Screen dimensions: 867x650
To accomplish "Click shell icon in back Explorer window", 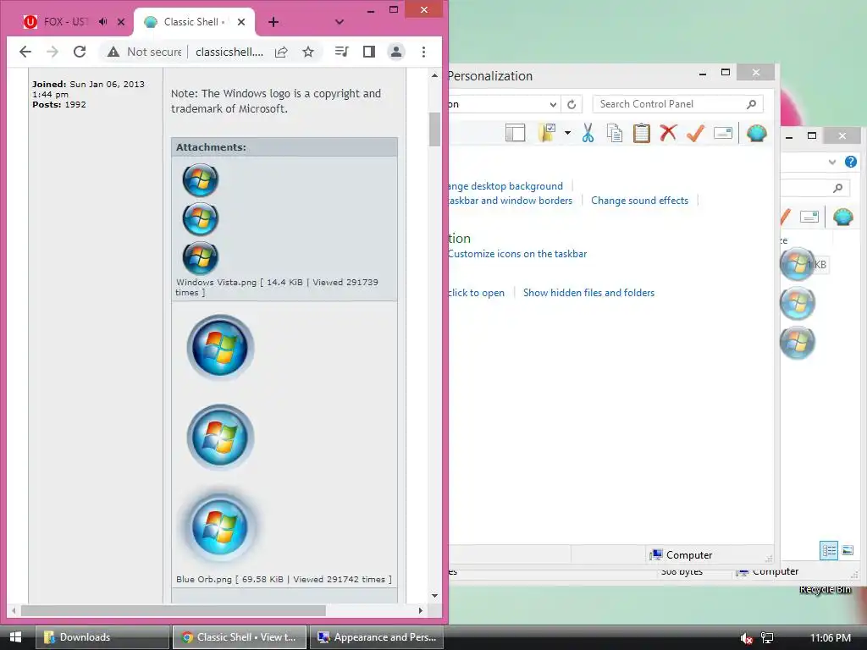I will point(842,217).
